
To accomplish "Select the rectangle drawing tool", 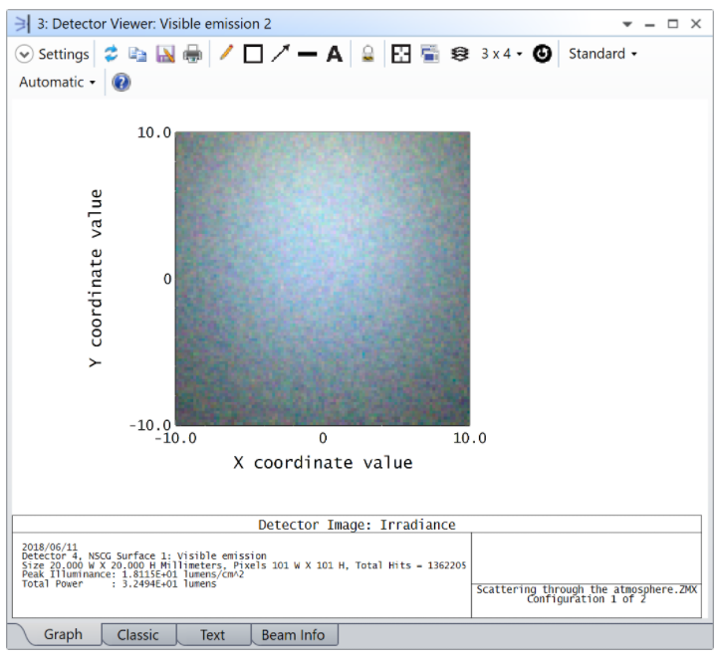I will click(253, 54).
